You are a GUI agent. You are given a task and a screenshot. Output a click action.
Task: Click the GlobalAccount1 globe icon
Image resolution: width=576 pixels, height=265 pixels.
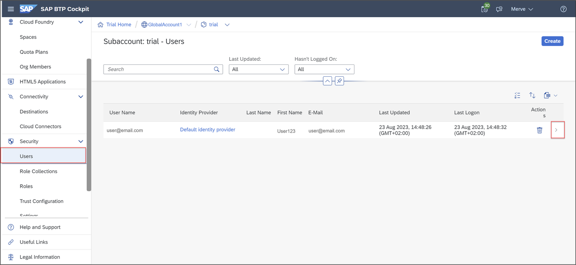click(x=144, y=25)
